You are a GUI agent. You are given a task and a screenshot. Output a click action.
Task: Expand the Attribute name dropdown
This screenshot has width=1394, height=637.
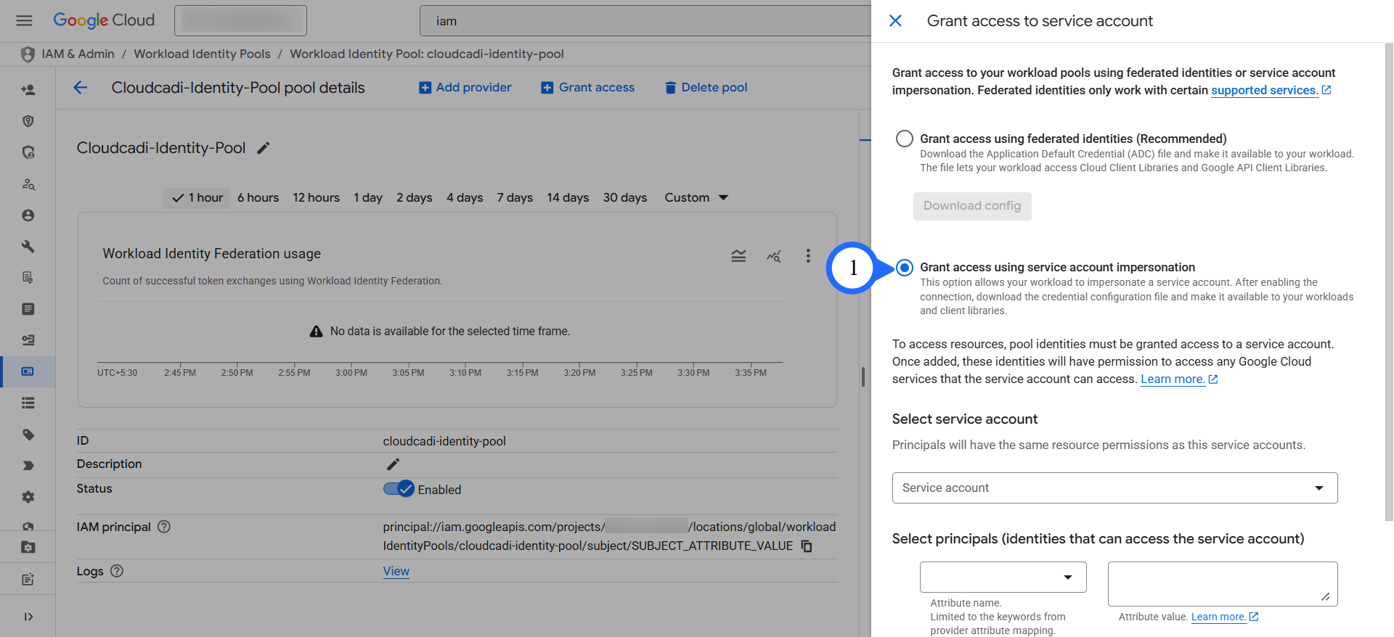(1003, 578)
